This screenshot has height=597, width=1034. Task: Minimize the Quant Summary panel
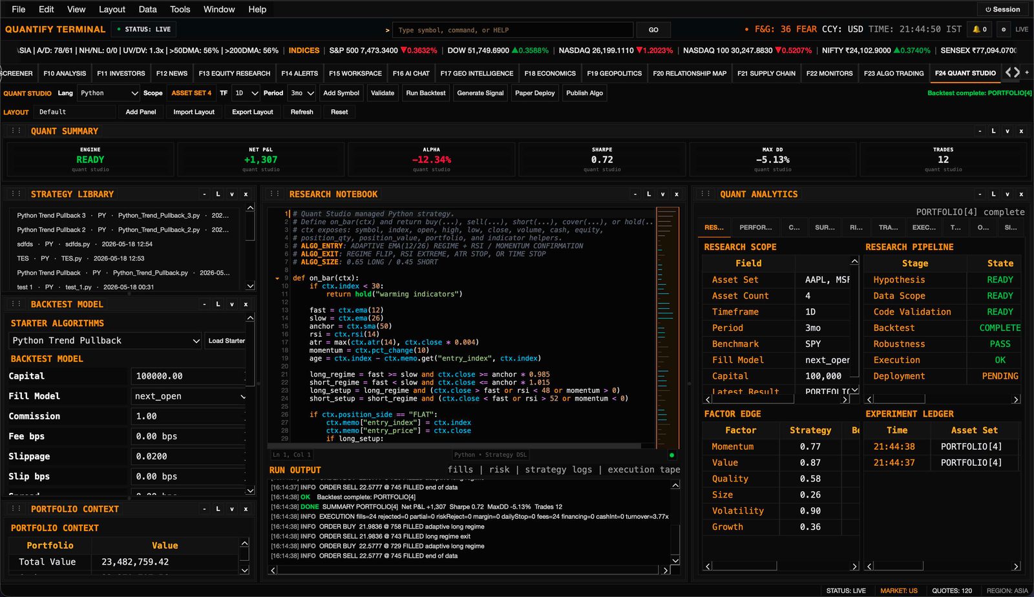pos(980,131)
